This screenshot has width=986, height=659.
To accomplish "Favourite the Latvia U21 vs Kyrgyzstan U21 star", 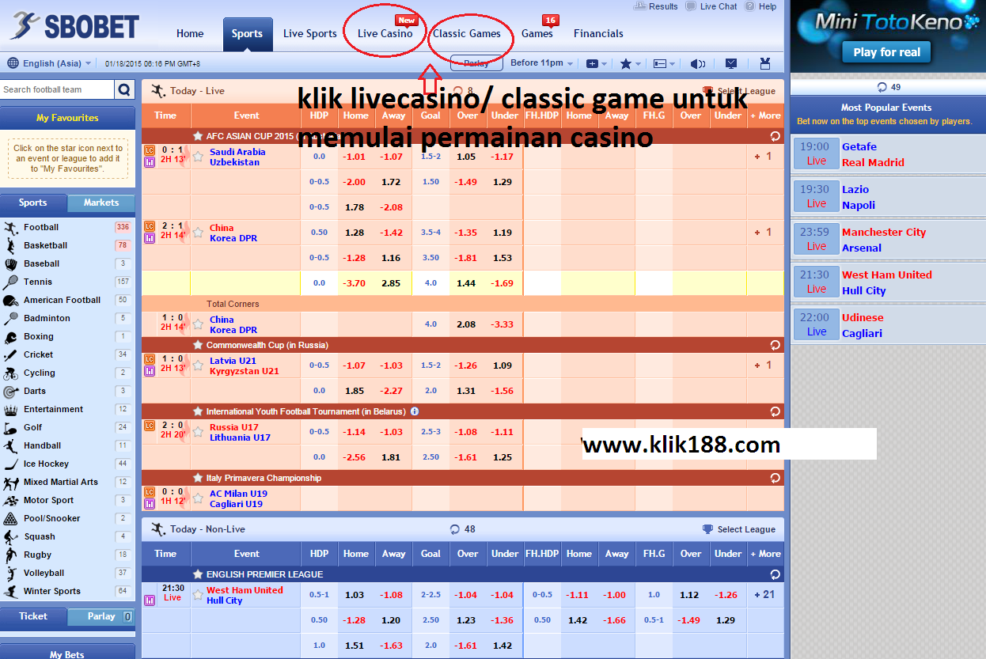I will click(x=198, y=365).
